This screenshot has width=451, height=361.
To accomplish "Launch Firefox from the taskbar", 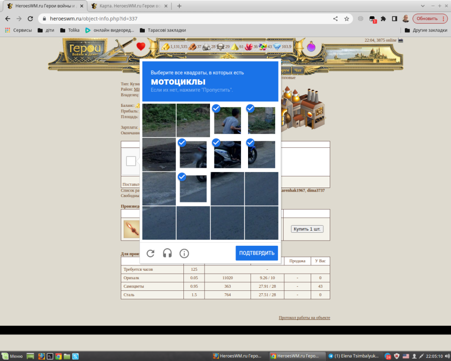I will [x=42, y=356].
